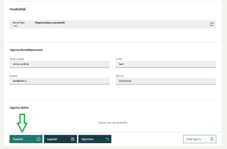Click the undo arrow icon on Atgriezties
The height and width of the screenshot is (149, 227).
pos(107,139)
